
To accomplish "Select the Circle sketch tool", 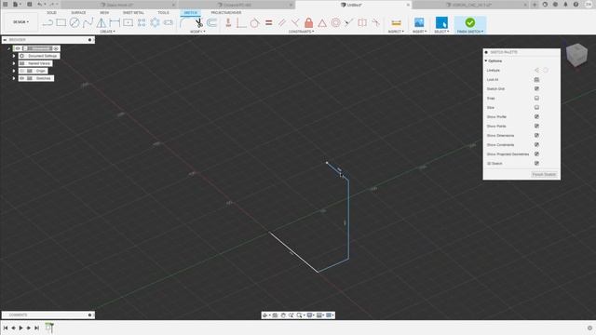I will [x=74, y=22].
